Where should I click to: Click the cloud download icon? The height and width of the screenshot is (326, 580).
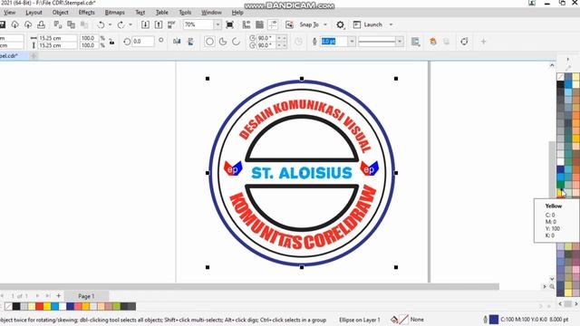[x=14, y=24]
